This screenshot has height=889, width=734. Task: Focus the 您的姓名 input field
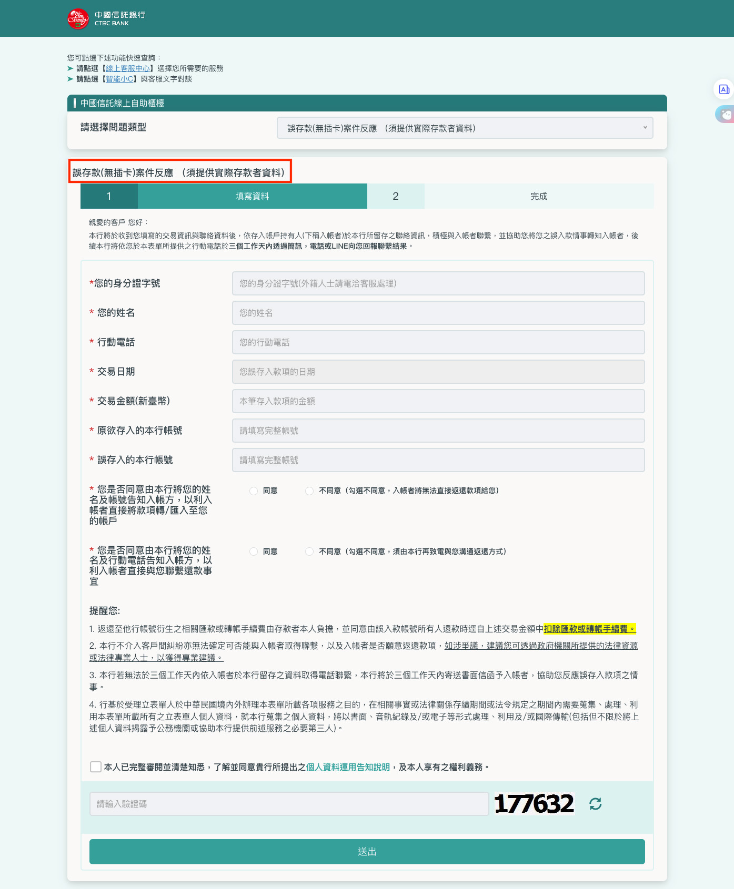tap(438, 313)
